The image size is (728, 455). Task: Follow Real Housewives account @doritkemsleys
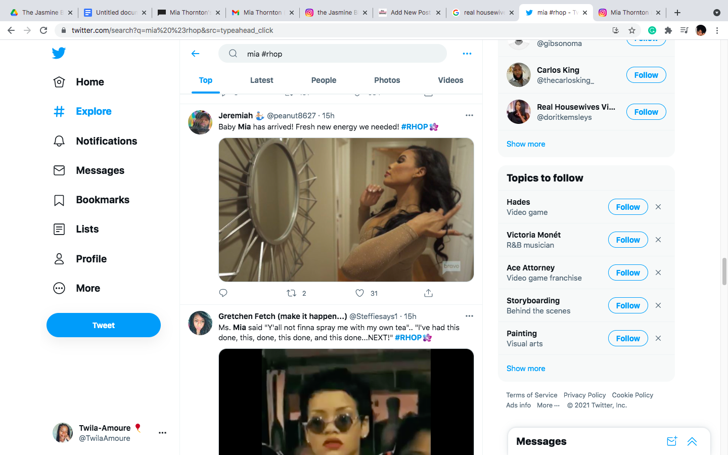646,112
